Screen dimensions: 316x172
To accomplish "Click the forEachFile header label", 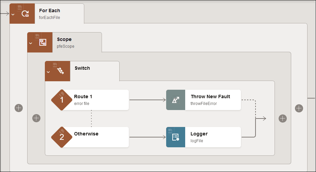I will point(50,17).
